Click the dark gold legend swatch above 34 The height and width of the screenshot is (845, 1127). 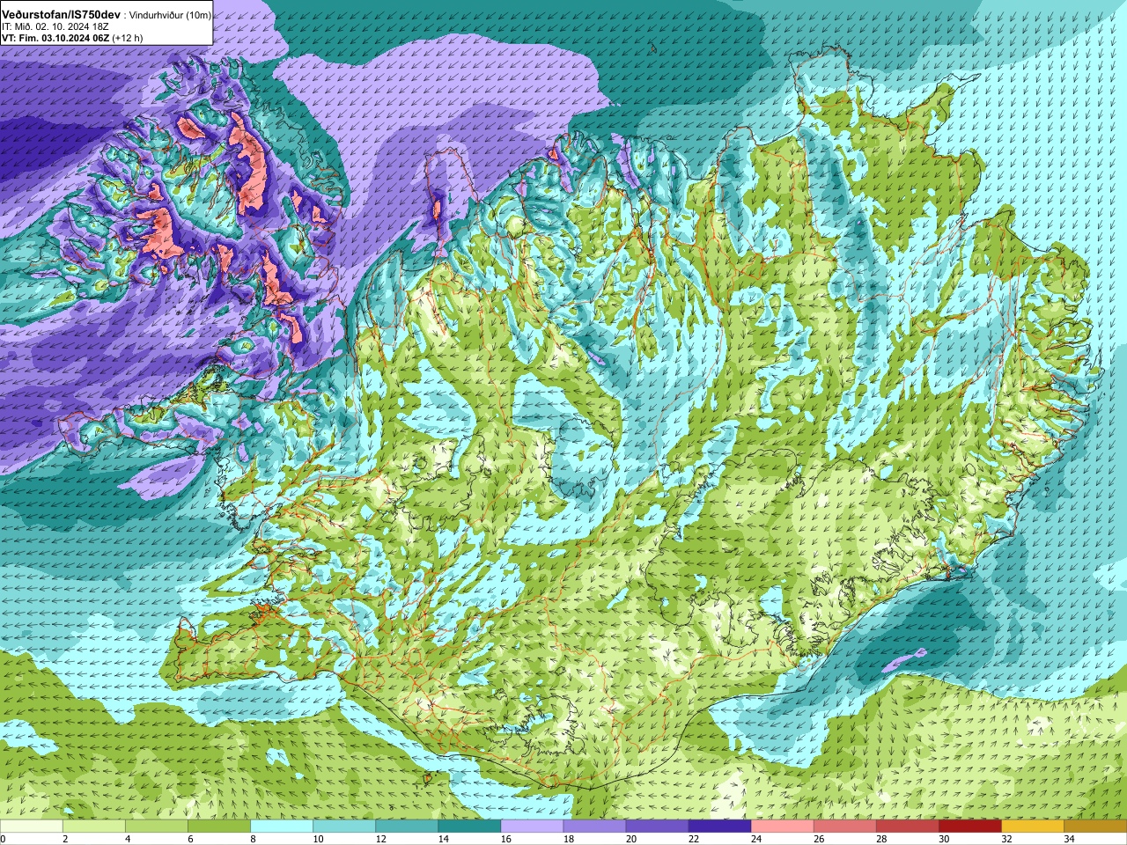[1095, 827]
